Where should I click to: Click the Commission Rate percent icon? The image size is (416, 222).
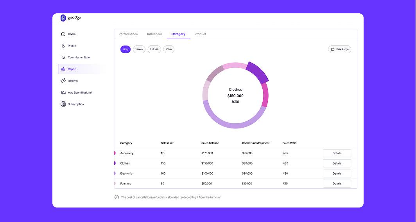click(63, 57)
